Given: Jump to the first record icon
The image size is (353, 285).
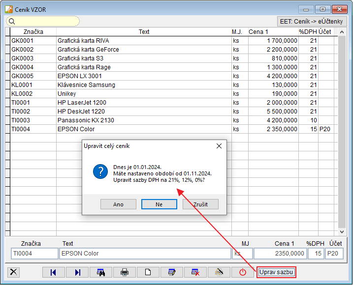Looking at the screenshot, I should [53, 272].
